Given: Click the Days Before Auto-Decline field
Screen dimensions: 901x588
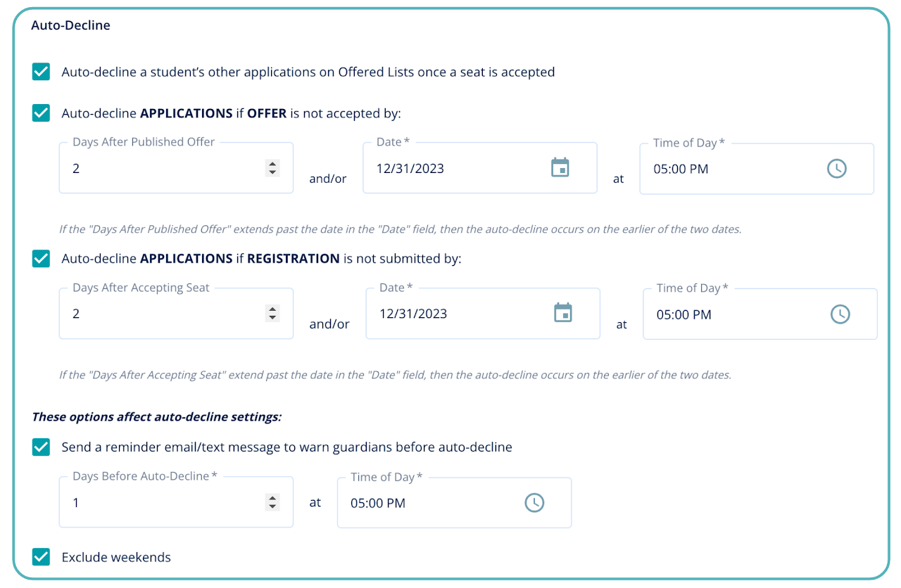Looking at the screenshot, I should tap(162, 504).
